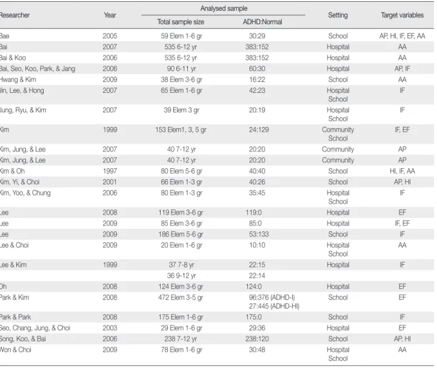Viewport: 437px width, 368px height.
Task: Click the Year column header
Action: click(110, 15)
